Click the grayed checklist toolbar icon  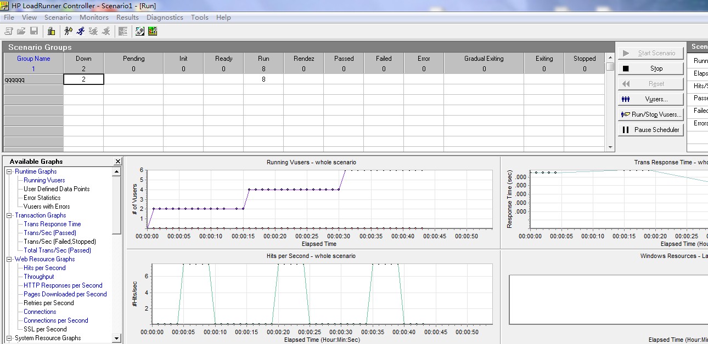pyautogui.click(x=122, y=31)
